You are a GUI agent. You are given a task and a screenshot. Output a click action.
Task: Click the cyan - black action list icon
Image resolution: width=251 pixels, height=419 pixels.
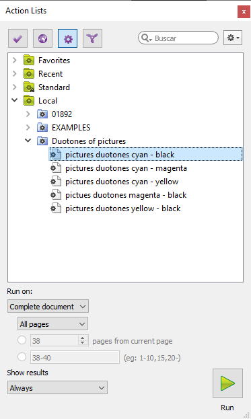56,154
